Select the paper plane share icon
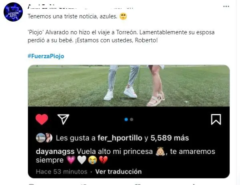This screenshot has height=185, width=240. [63, 119]
